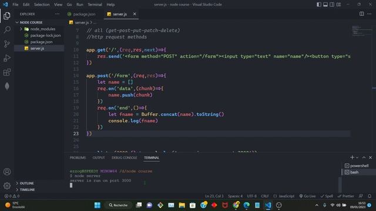Create a new terminal with plus icon

pyautogui.click(x=352, y=157)
